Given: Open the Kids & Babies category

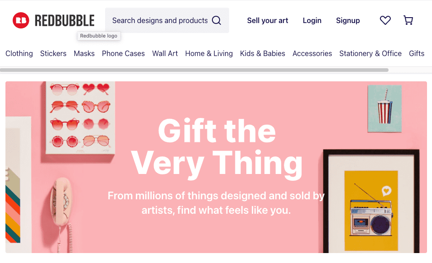Looking at the screenshot, I should click(x=263, y=53).
